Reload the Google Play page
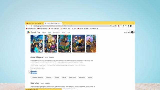 point(32,26)
